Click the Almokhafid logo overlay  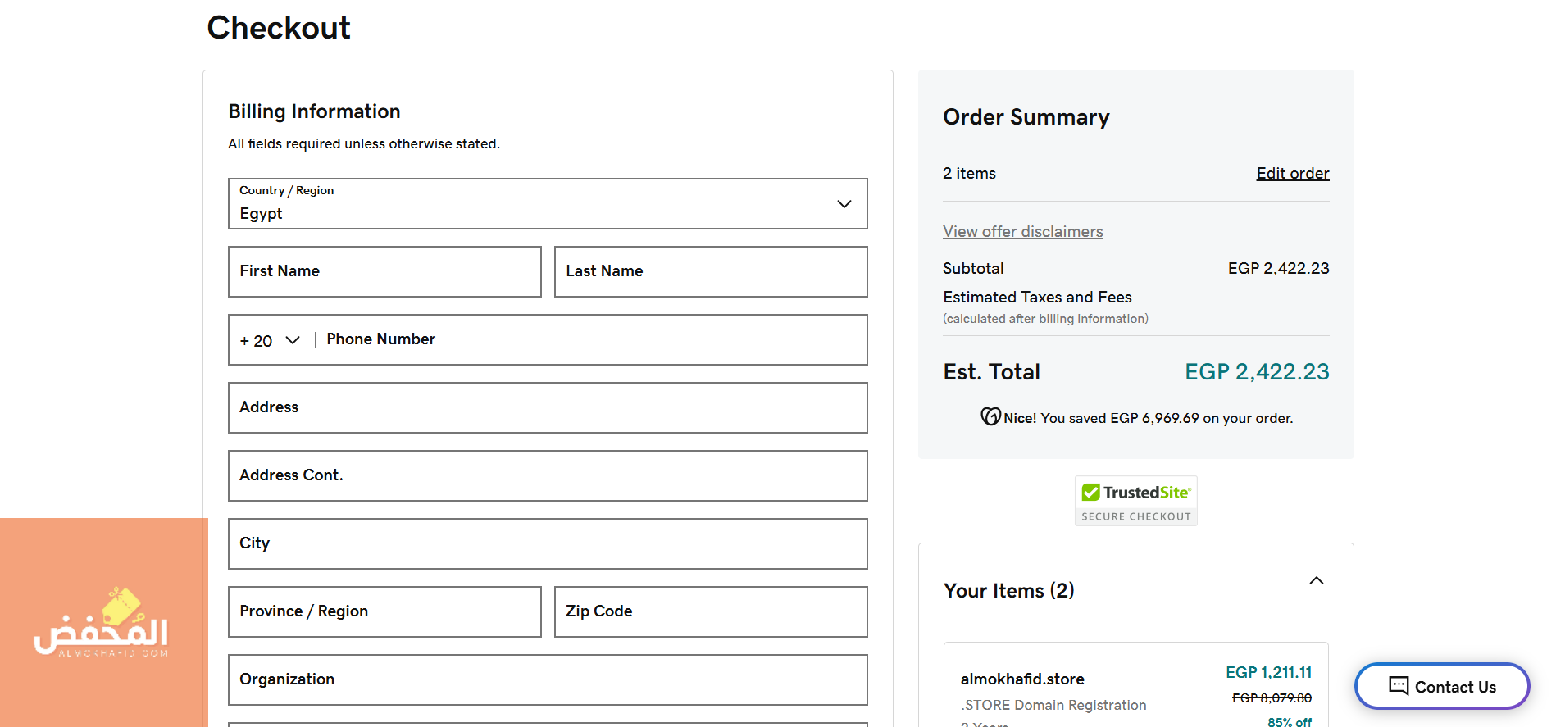[x=102, y=625]
